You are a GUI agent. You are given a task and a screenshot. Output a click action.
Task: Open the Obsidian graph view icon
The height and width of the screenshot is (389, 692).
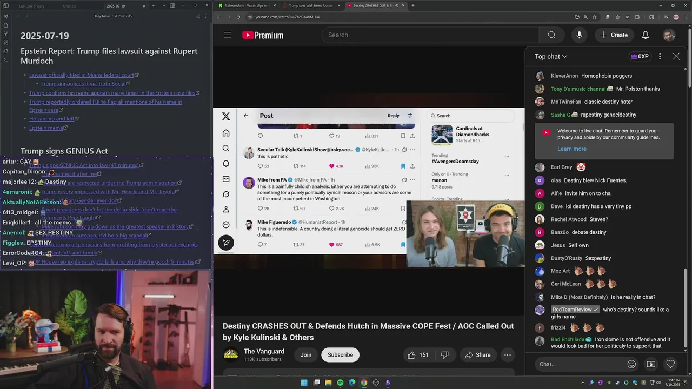pyautogui.click(x=6, y=33)
